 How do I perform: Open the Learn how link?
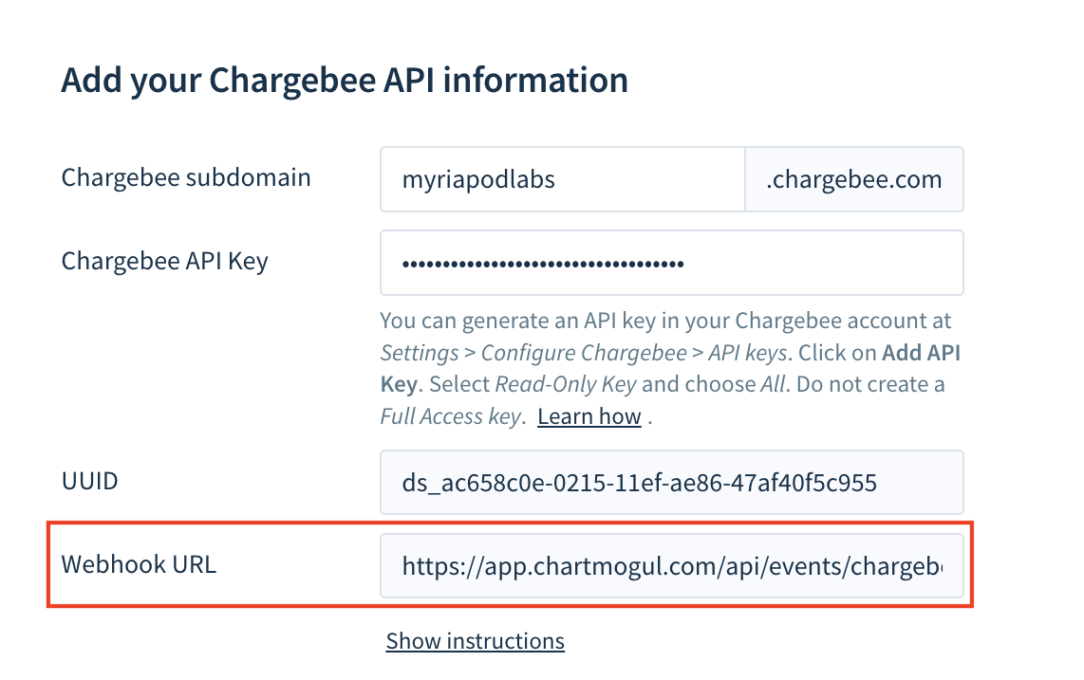tap(589, 416)
